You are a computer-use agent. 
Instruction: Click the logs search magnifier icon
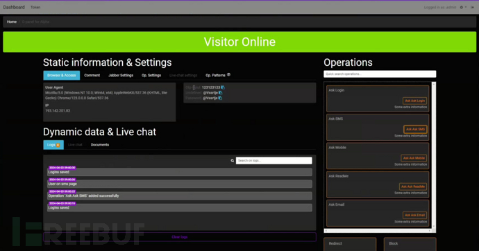pyautogui.click(x=232, y=161)
